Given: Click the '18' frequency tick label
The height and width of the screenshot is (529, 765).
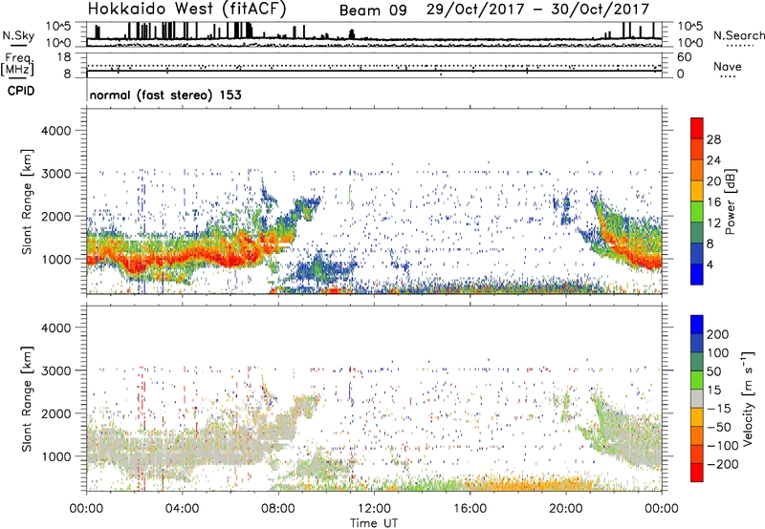Looking at the screenshot, I should pos(64,57).
